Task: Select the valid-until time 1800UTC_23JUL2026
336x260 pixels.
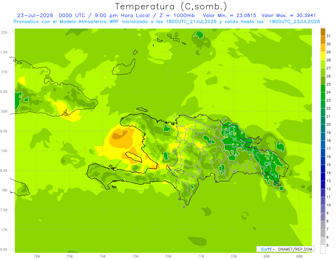Action: (295, 22)
